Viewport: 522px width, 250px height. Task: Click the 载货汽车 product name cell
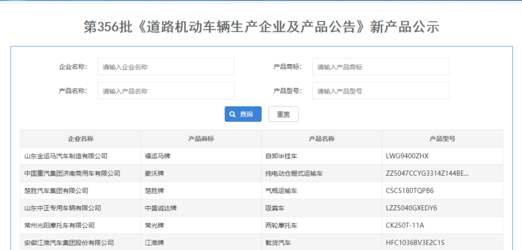(321, 243)
